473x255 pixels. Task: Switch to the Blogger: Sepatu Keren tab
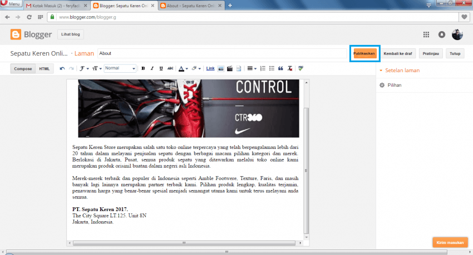(x=124, y=6)
